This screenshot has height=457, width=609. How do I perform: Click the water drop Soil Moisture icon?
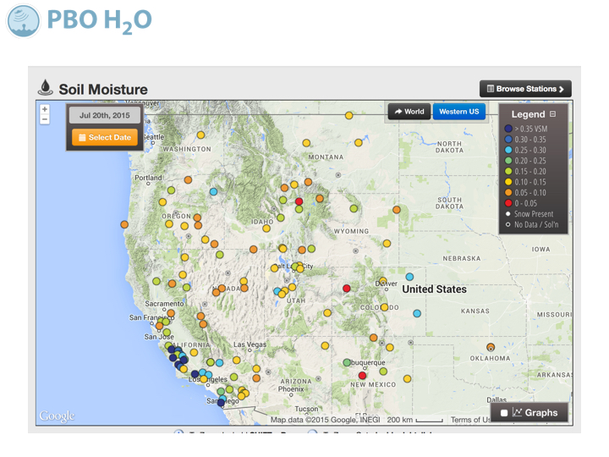point(46,87)
